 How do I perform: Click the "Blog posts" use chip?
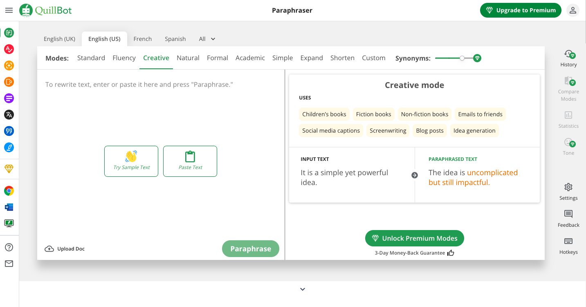[x=430, y=131]
